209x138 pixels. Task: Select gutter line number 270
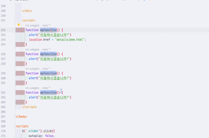[3, 131]
